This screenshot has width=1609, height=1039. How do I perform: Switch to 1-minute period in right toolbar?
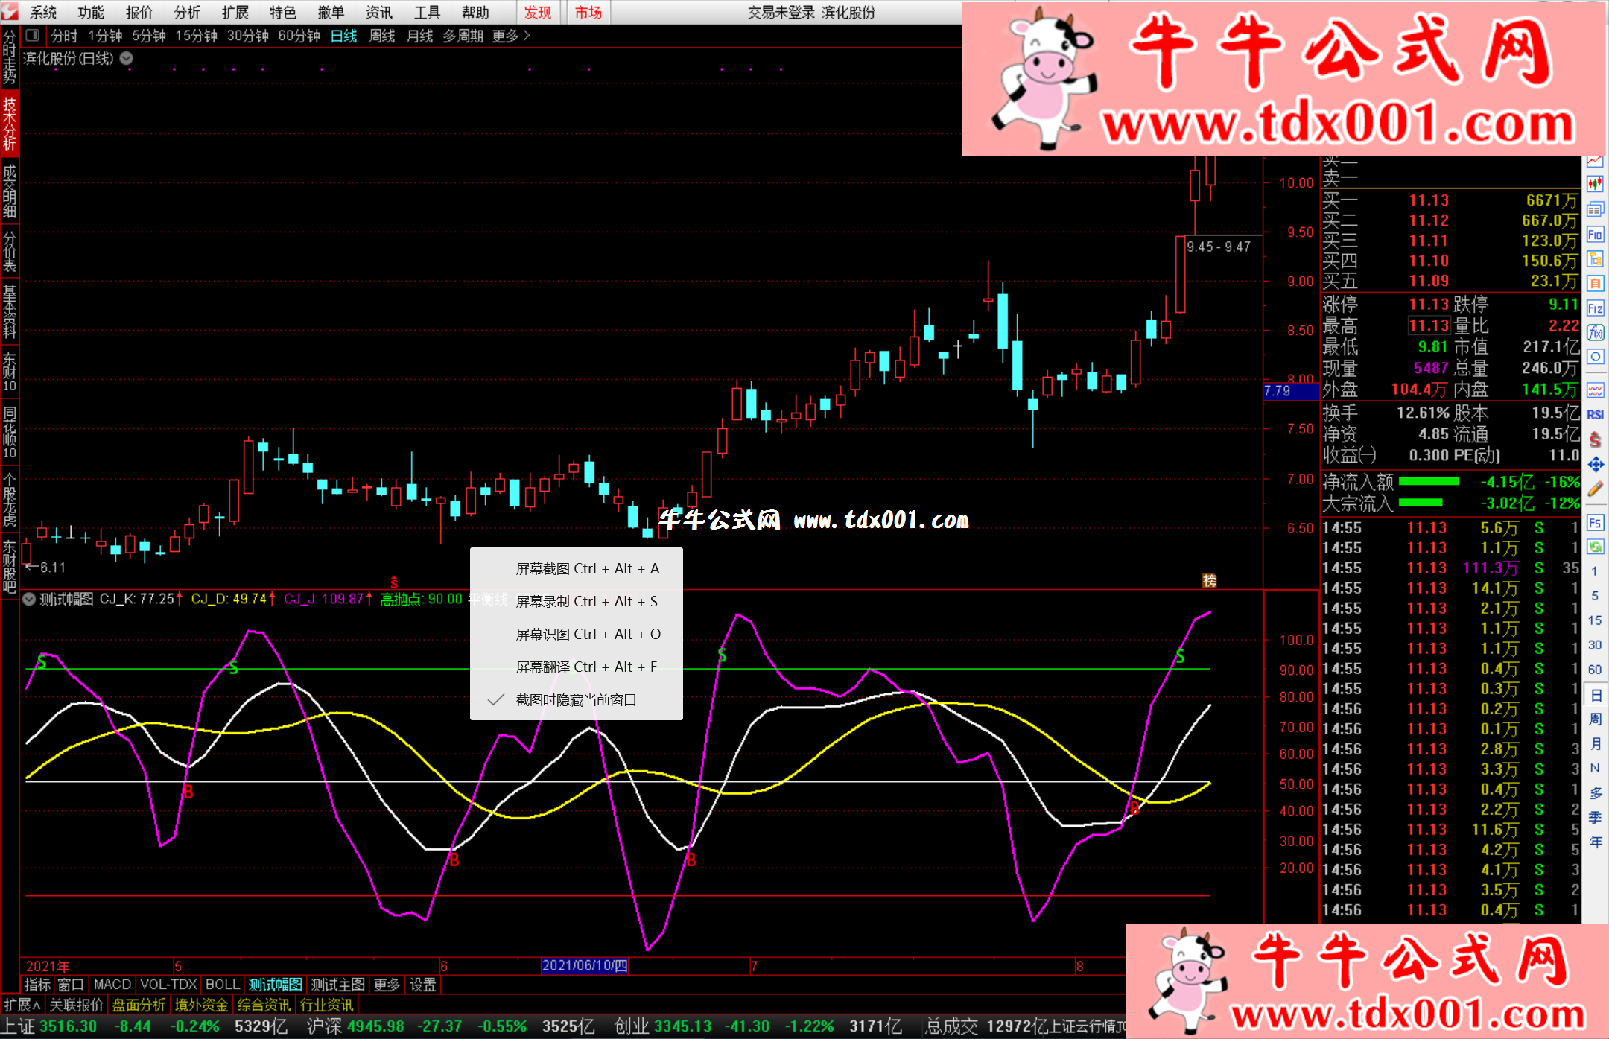click(1594, 571)
